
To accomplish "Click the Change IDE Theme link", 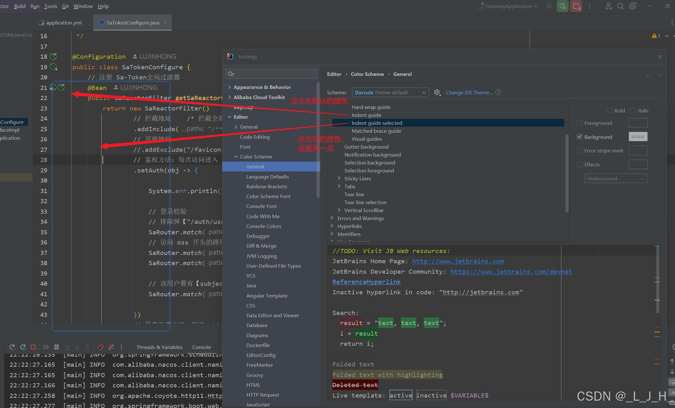I will point(469,92).
